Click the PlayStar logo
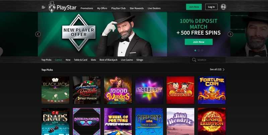Viewport: 268px width, 135px height. coord(62,7)
